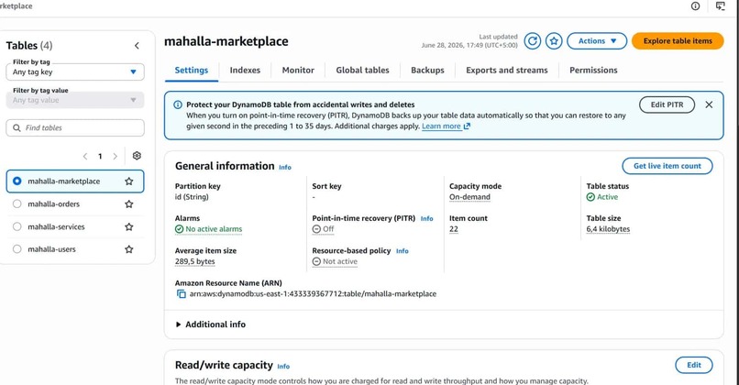The height and width of the screenshot is (385, 739).
Task: Open the Filter by tag key dropdown
Action: [x=75, y=71]
